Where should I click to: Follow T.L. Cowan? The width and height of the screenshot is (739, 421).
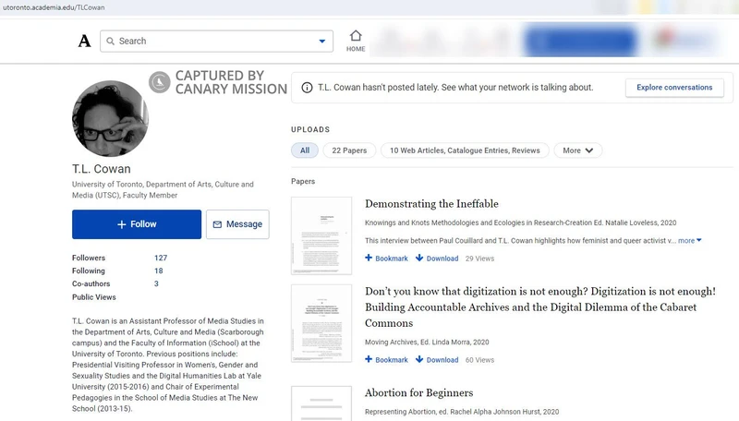137,224
